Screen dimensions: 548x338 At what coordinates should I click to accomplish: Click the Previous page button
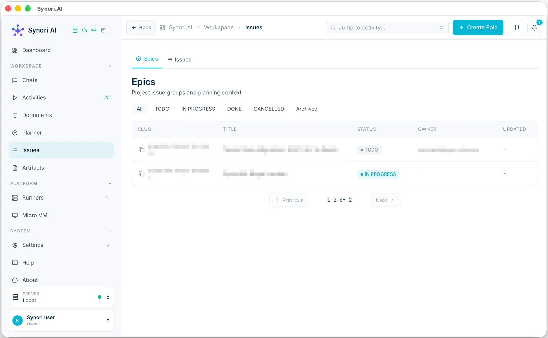(289, 200)
